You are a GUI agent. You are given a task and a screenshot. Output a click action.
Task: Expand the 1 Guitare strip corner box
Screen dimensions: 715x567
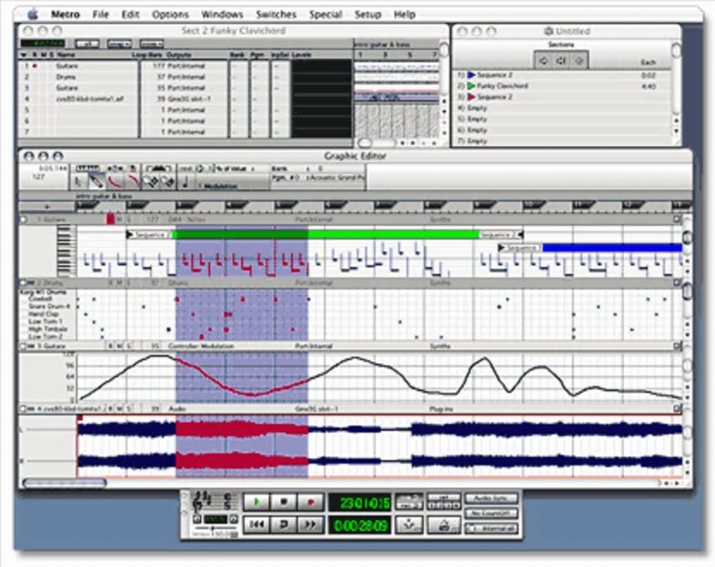pyautogui.click(x=677, y=219)
